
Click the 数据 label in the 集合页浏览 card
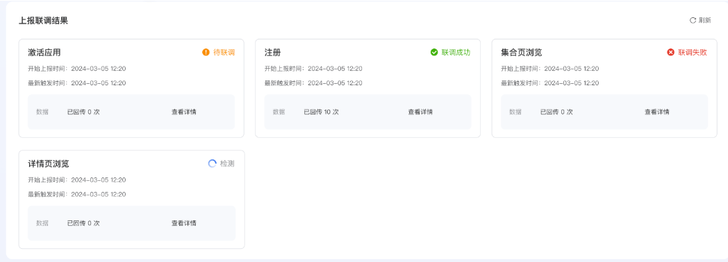[x=515, y=112]
